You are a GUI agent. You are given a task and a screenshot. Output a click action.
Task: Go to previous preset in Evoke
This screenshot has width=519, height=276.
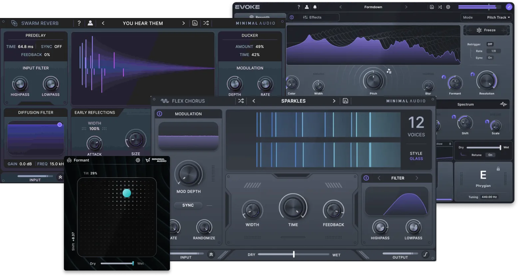point(340,7)
